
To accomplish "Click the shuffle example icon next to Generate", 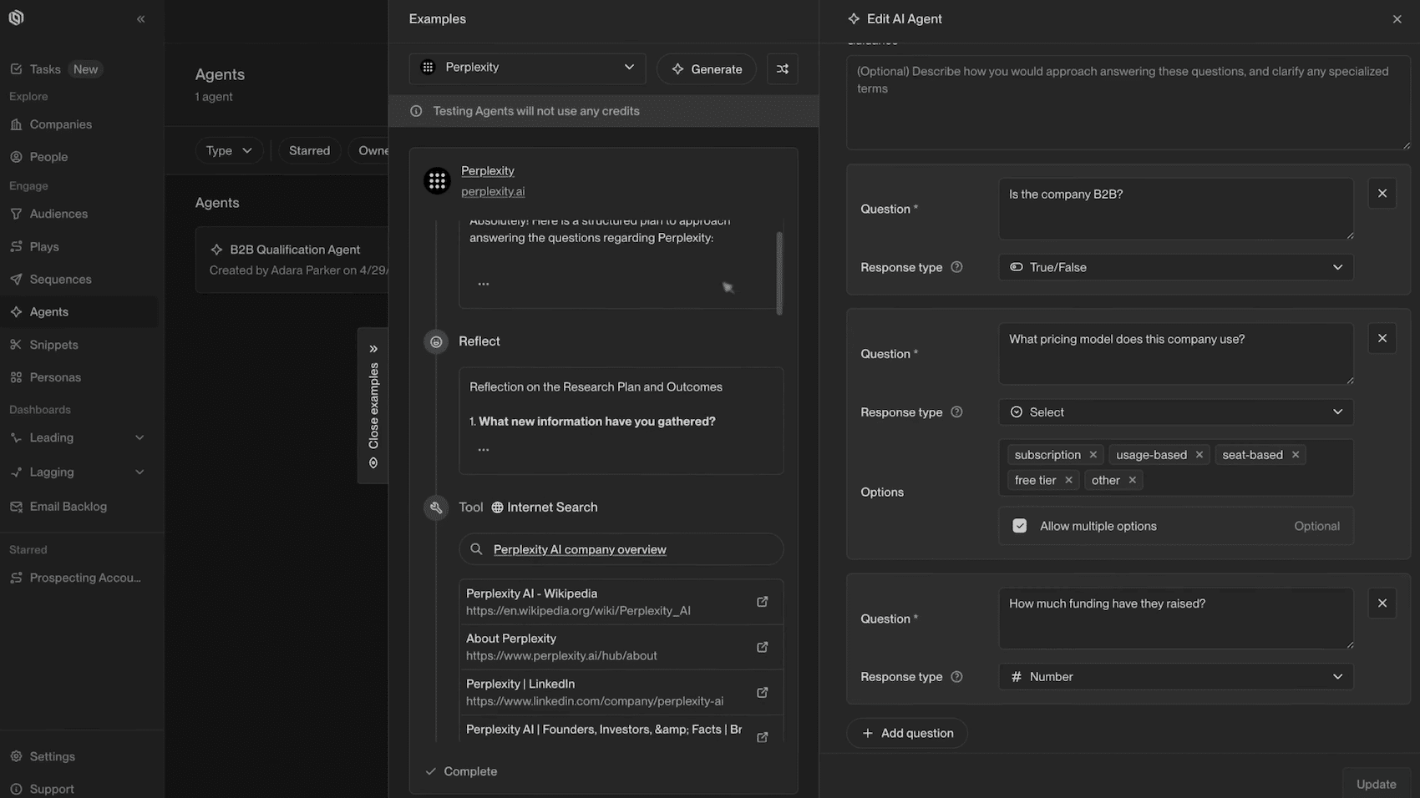I will click(x=783, y=68).
